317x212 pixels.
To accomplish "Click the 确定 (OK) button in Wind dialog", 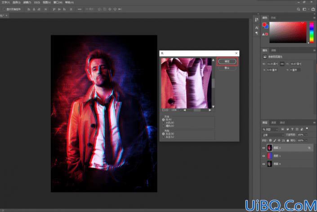I will [227, 61].
